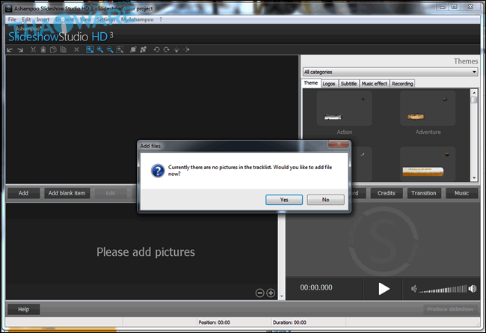Click the themes list scroll down arrow

pyautogui.click(x=474, y=178)
